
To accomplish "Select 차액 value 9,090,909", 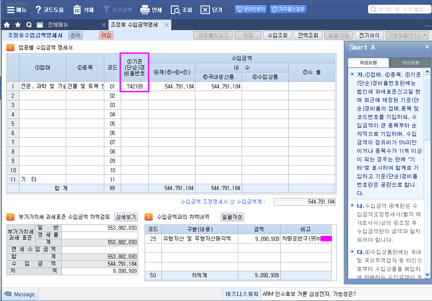I will (x=100, y=271).
